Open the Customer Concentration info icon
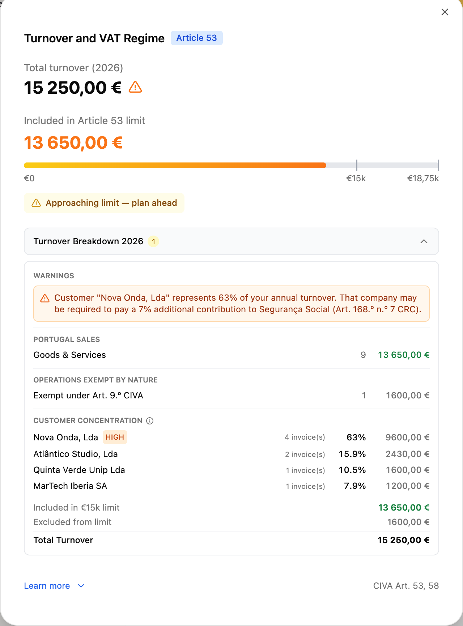463x626 pixels. (150, 420)
